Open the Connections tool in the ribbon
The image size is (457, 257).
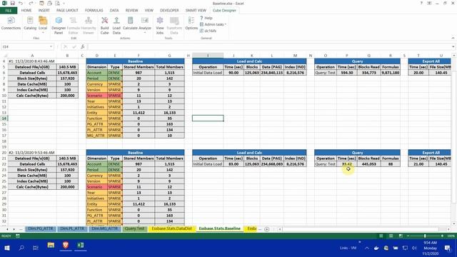(11, 24)
